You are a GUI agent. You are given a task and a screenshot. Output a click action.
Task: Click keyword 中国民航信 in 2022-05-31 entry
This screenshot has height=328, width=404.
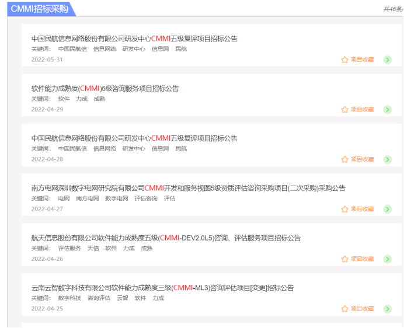72,49
